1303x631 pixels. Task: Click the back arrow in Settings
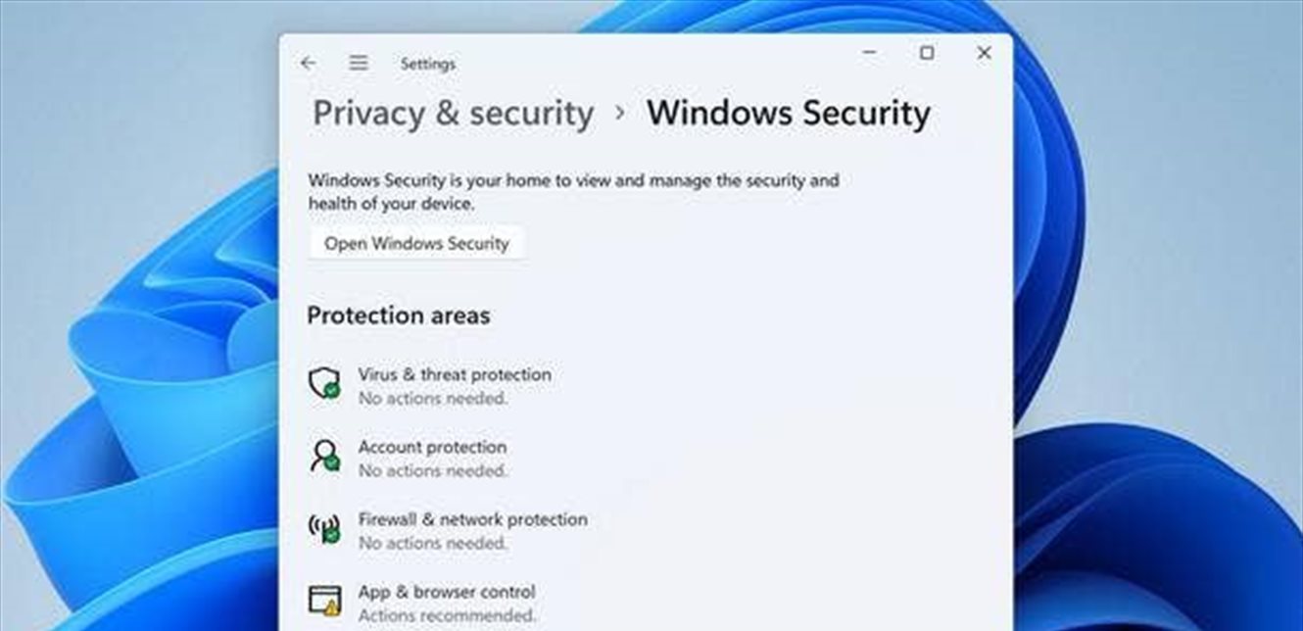pos(309,64)
